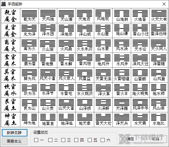The image size is (169, 147).
Task: Choose the 风火家人 hexagram
Action: [66, 75]
